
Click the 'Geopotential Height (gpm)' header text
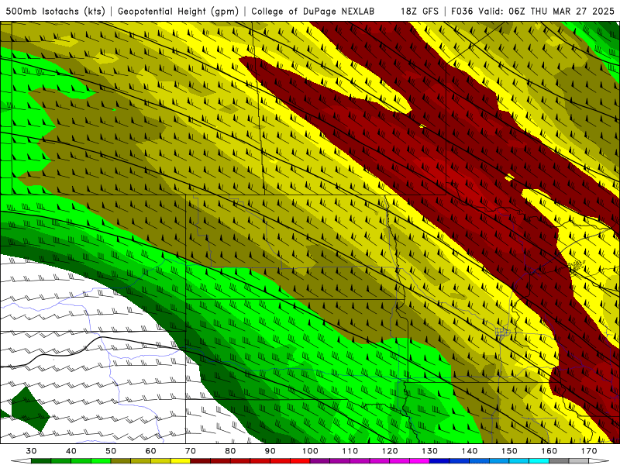tap(178, 11)
